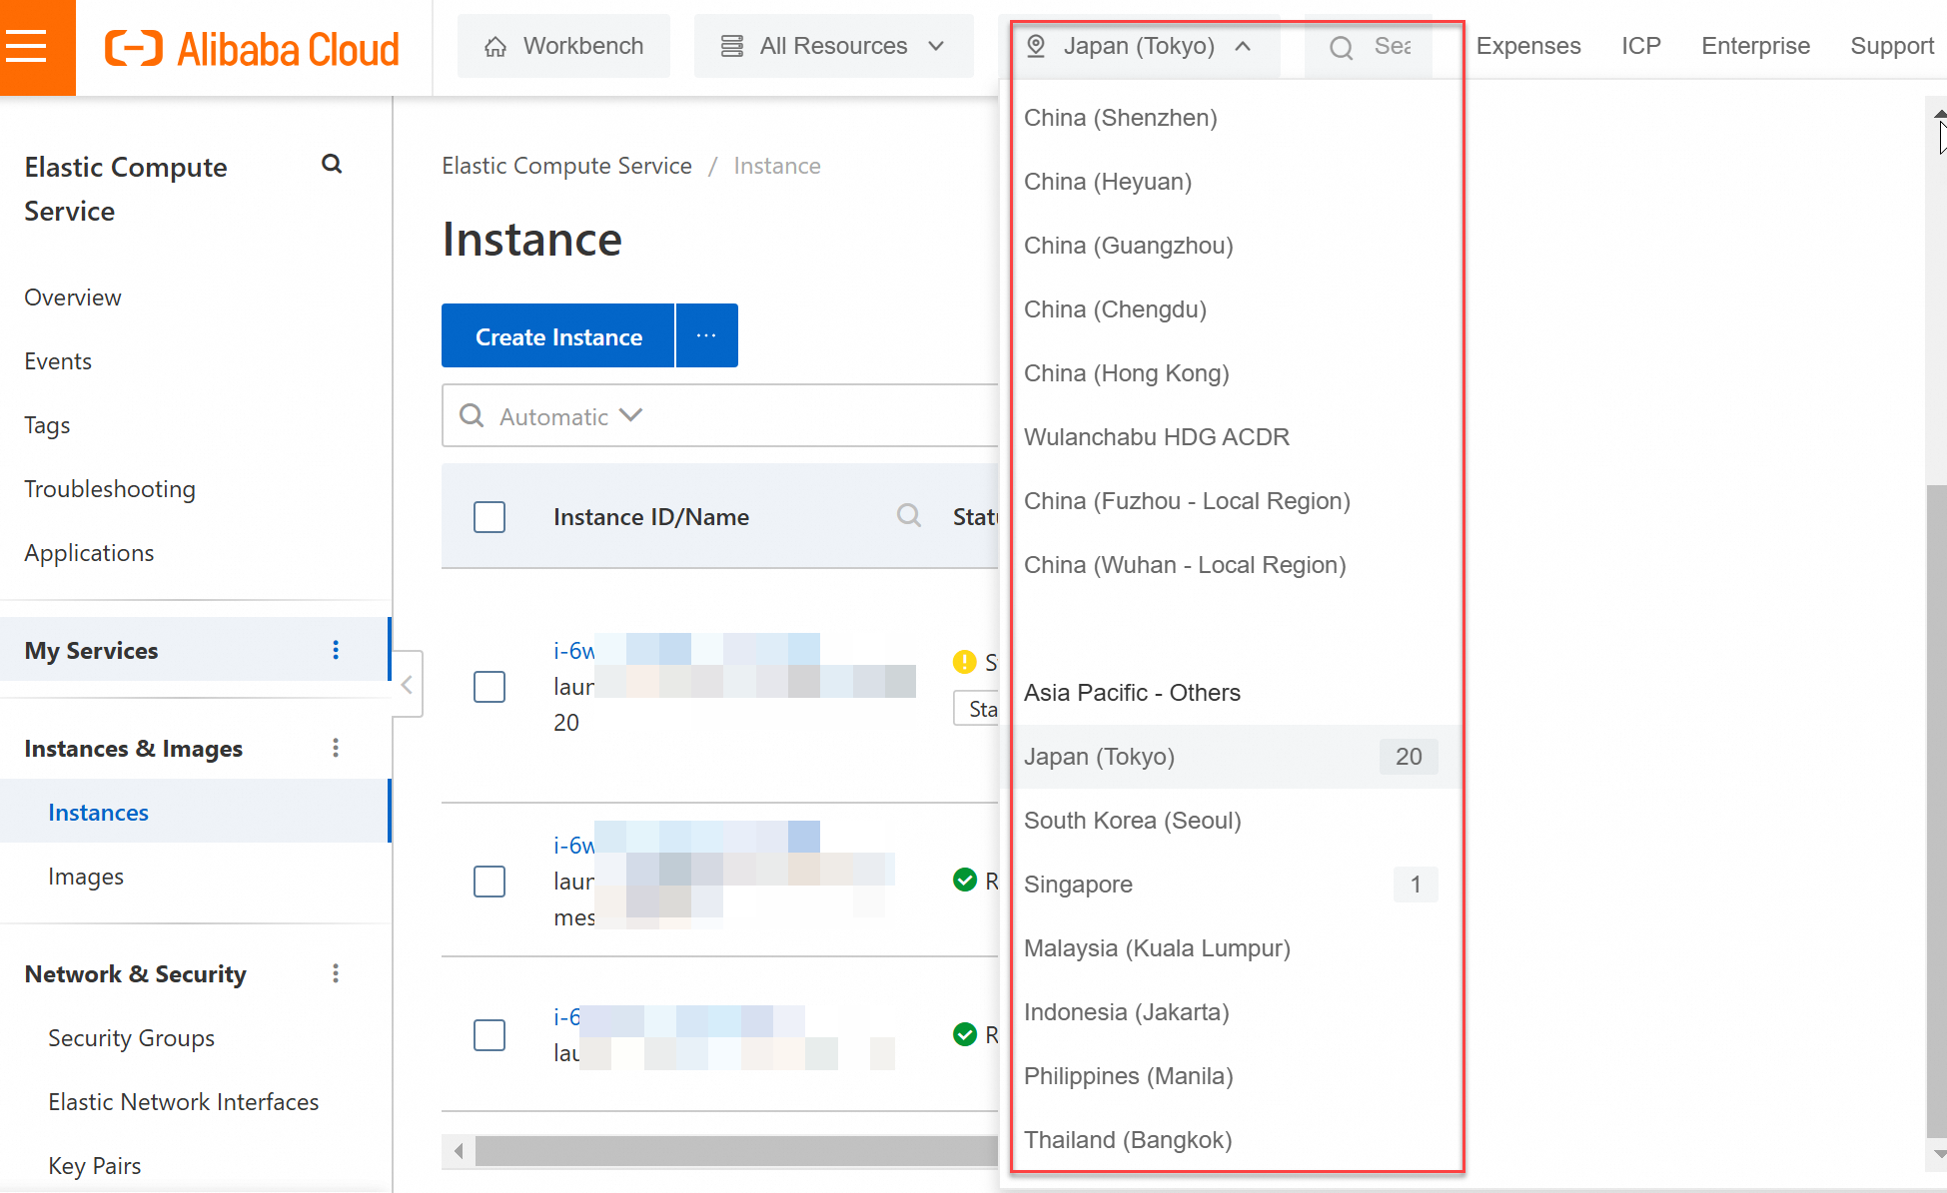Click the yellow warning status icon

pyautogui.click(x=964, y=662)
